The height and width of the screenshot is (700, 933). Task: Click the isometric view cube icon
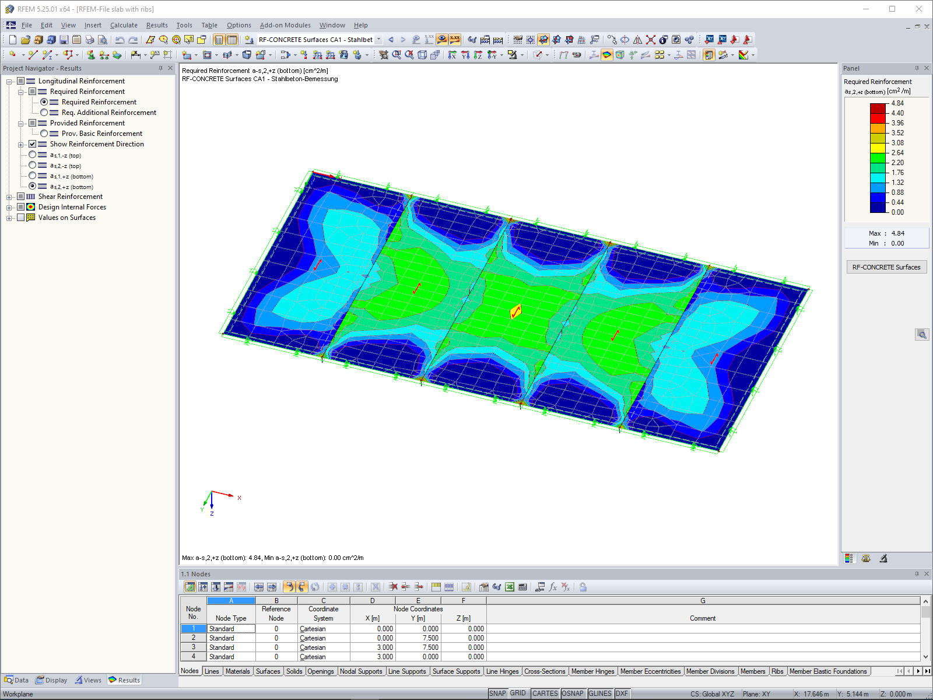coord(422,55)
